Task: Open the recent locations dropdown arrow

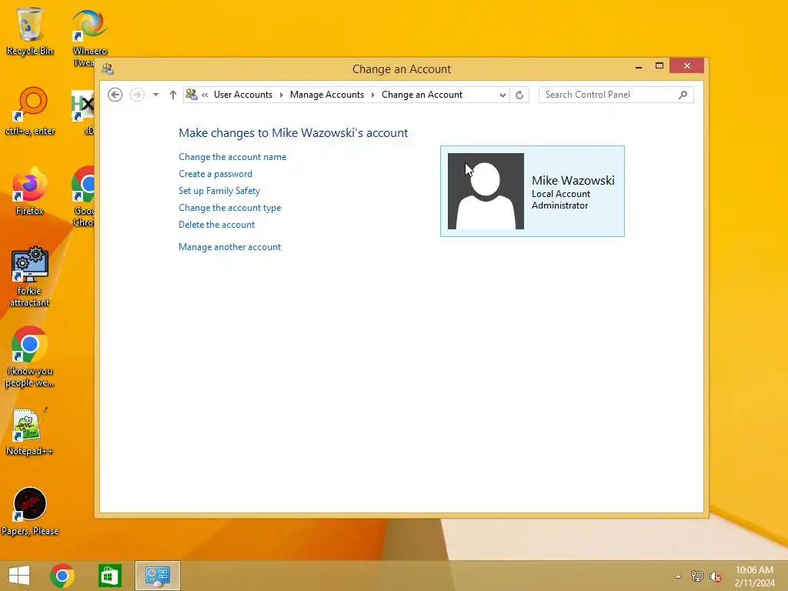Action: [155, 95]
